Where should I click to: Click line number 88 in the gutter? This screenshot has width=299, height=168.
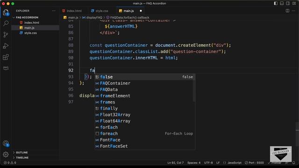click(71, 45)
